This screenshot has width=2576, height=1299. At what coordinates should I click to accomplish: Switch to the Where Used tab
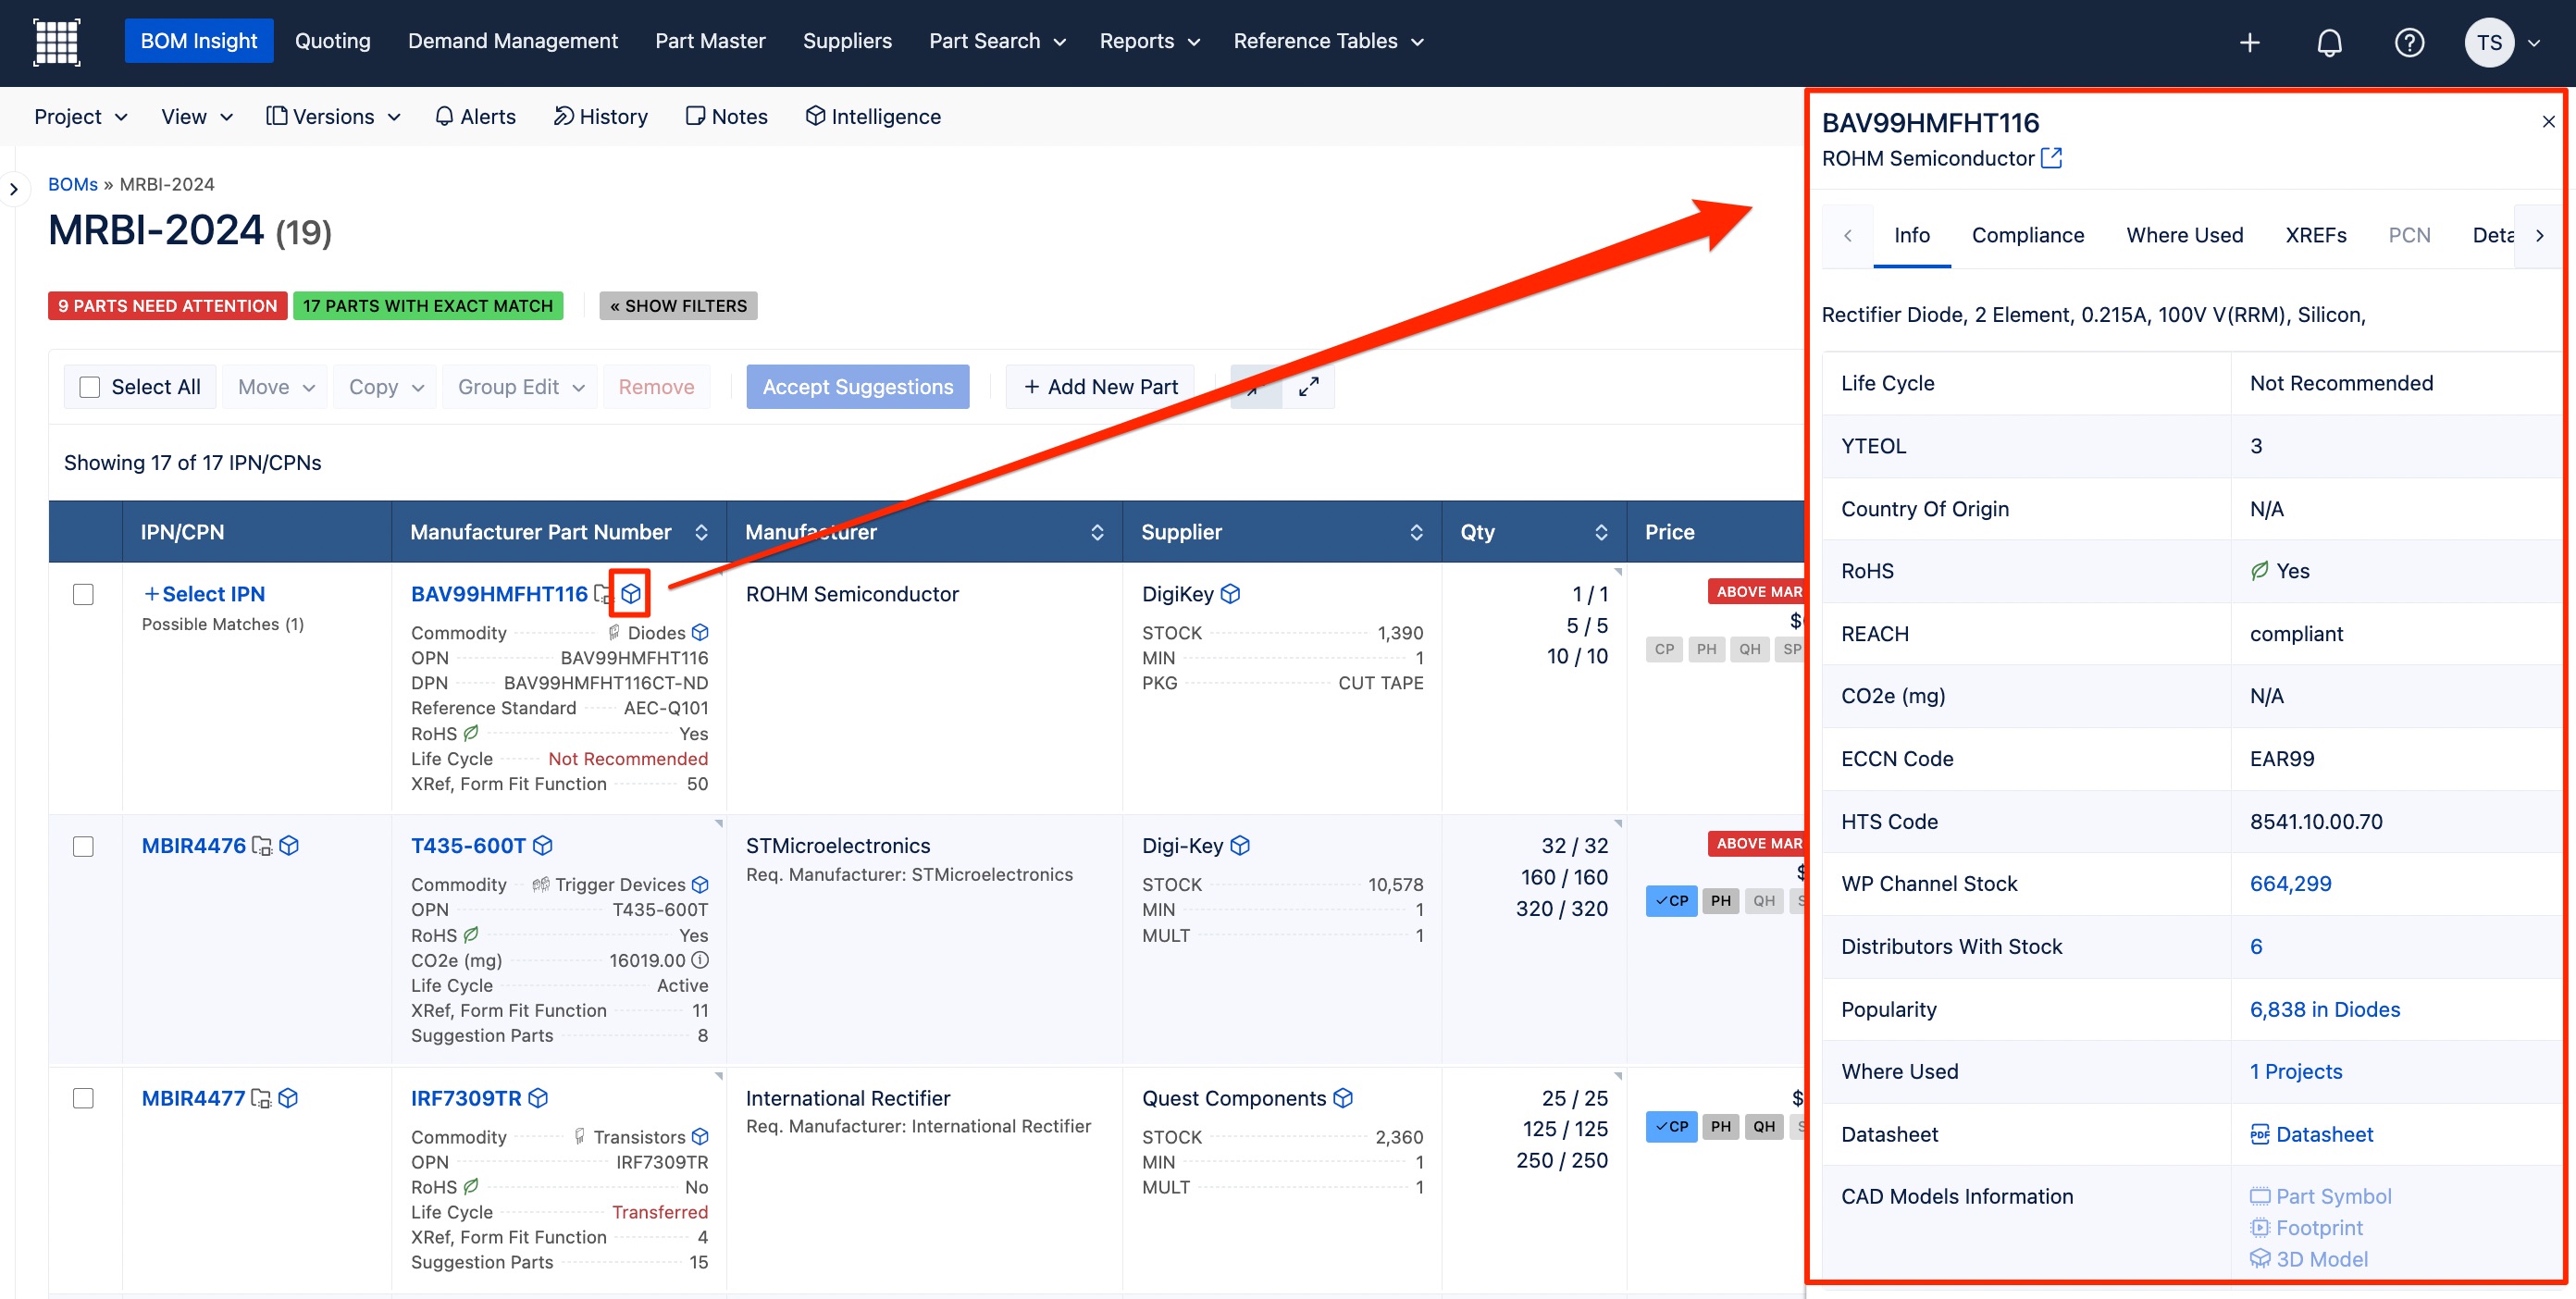coord(2184,235)
